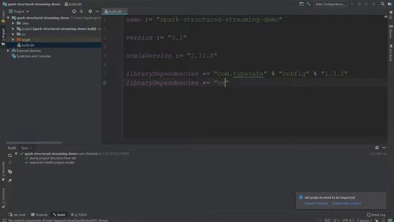Open Event Log in status bar

[x=376, y=215]
